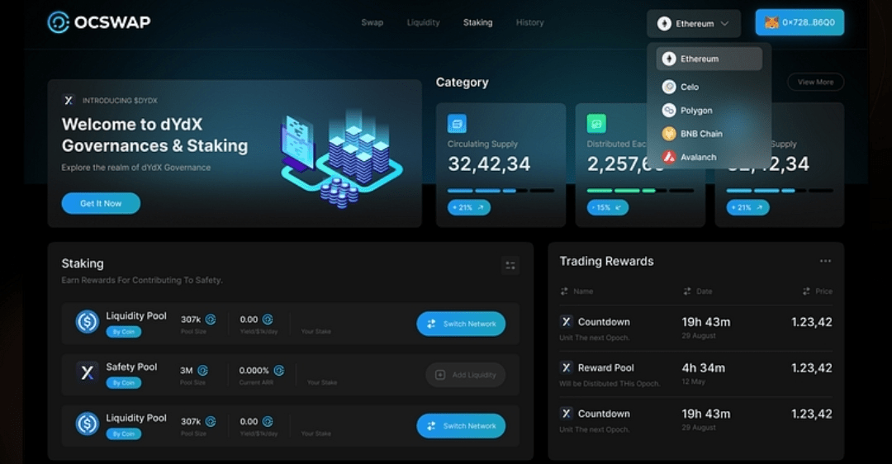Click the coin icon beside 0.000% ARR
892x464 pixels.
(x=279, y=371)
